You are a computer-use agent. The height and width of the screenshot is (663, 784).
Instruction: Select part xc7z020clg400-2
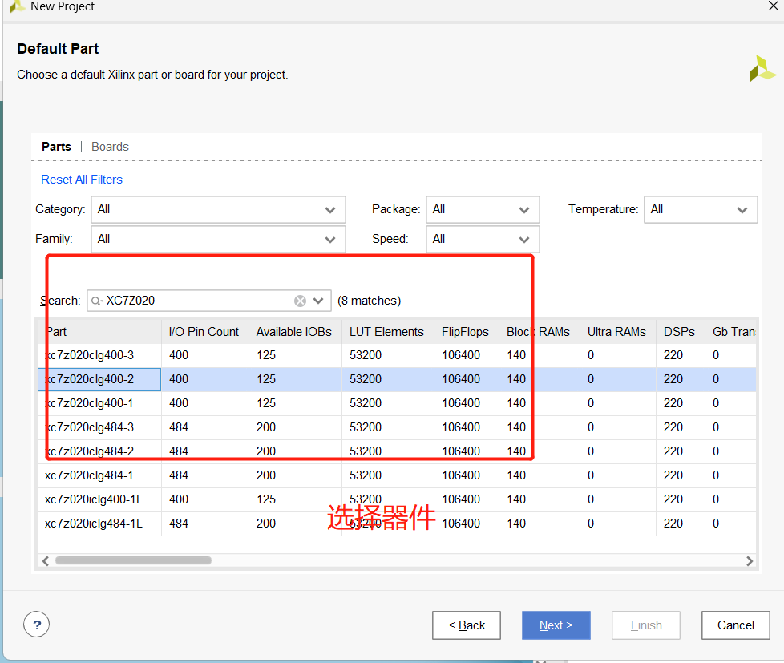(x=397, y=379)
